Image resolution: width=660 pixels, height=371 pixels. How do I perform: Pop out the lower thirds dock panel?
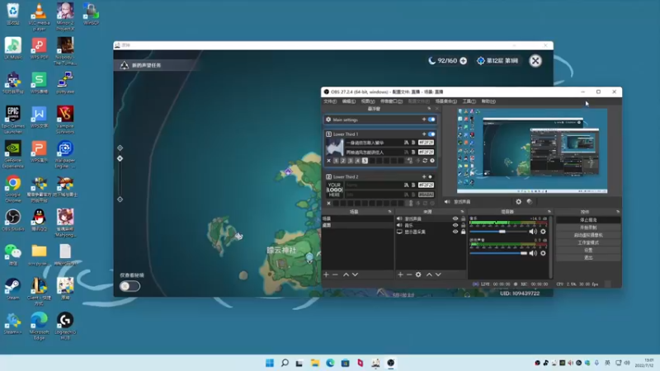point(429,109)
